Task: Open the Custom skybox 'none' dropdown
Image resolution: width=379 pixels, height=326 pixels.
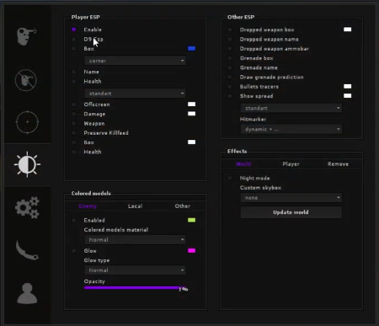Action: (x=291, y=198)
